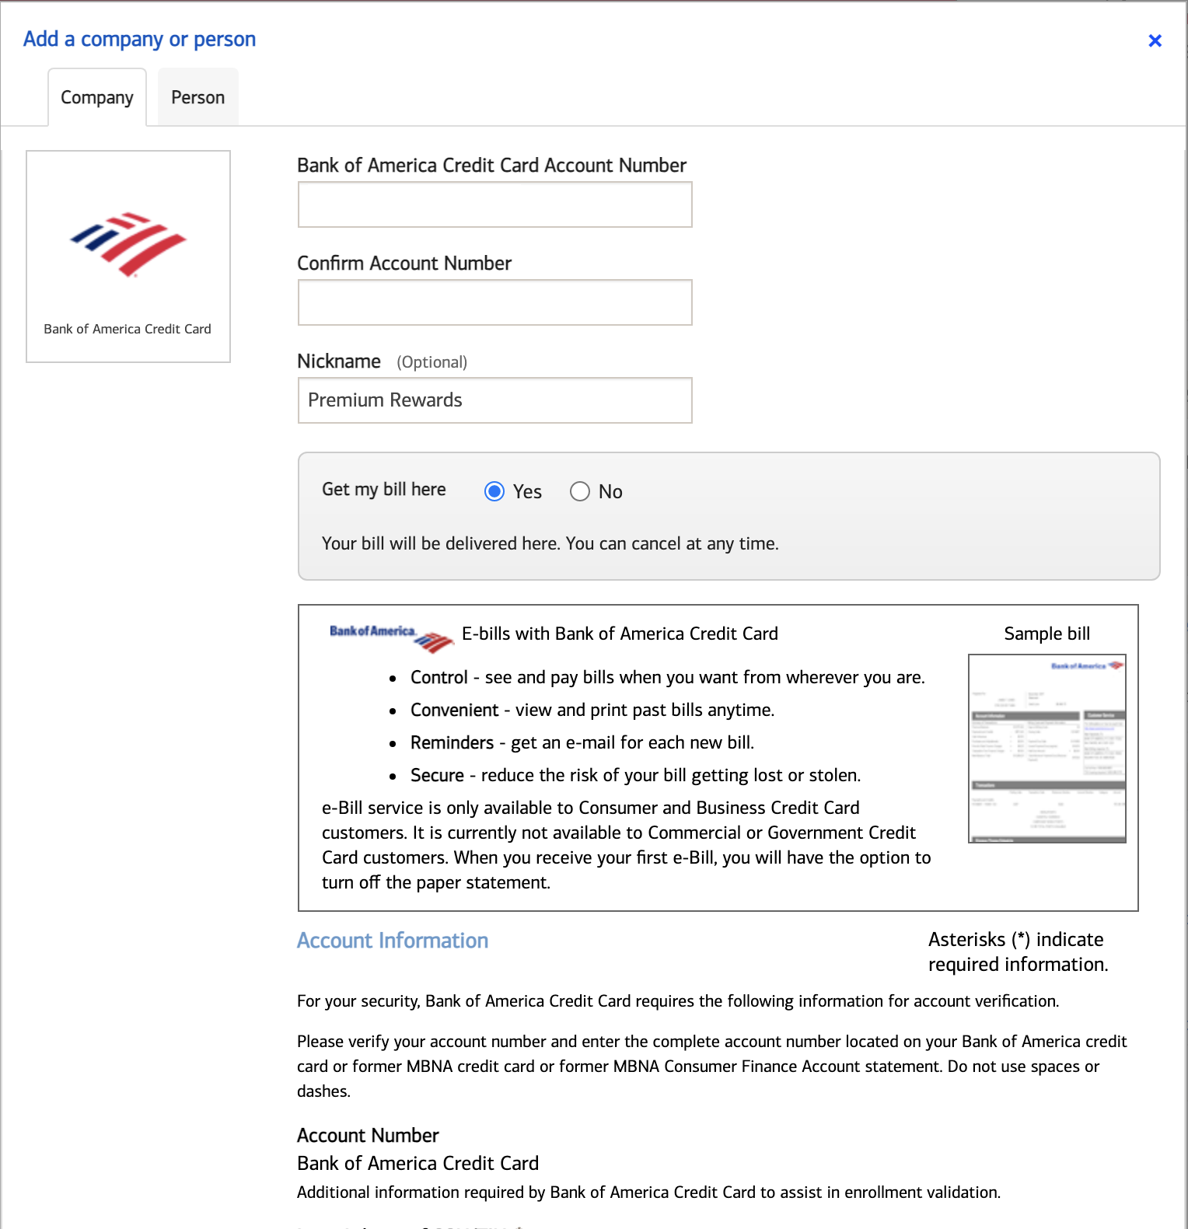Viewport: 1188px width, 1229px height.
Task: Open the Sample bill thumbnail preview
Action: [x=1046, y=748]
